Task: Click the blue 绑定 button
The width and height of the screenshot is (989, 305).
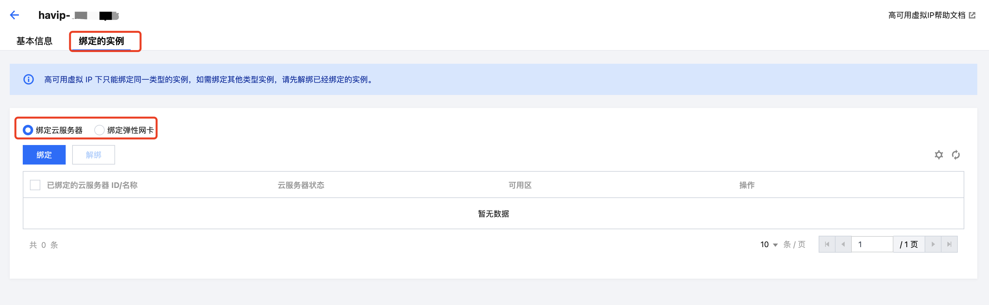Action: tap(44, 155)
